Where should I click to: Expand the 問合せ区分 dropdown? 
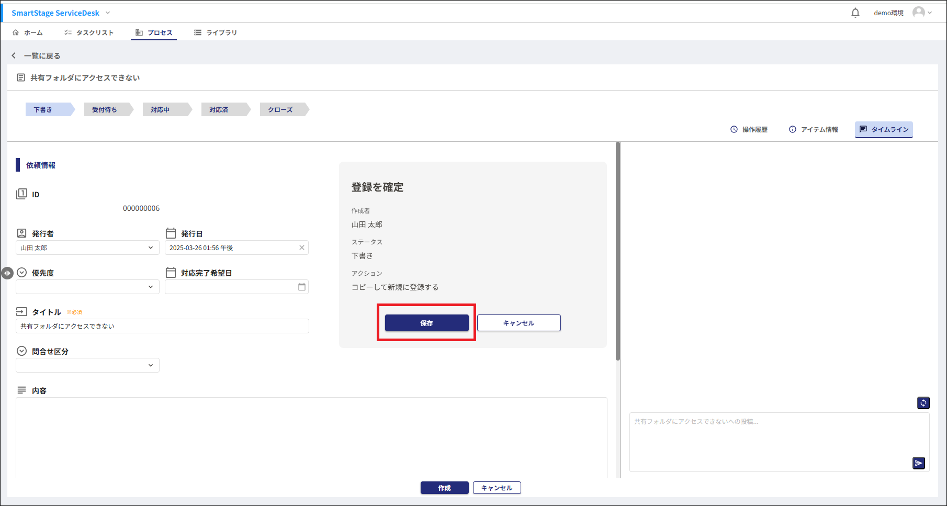point(150,365)
